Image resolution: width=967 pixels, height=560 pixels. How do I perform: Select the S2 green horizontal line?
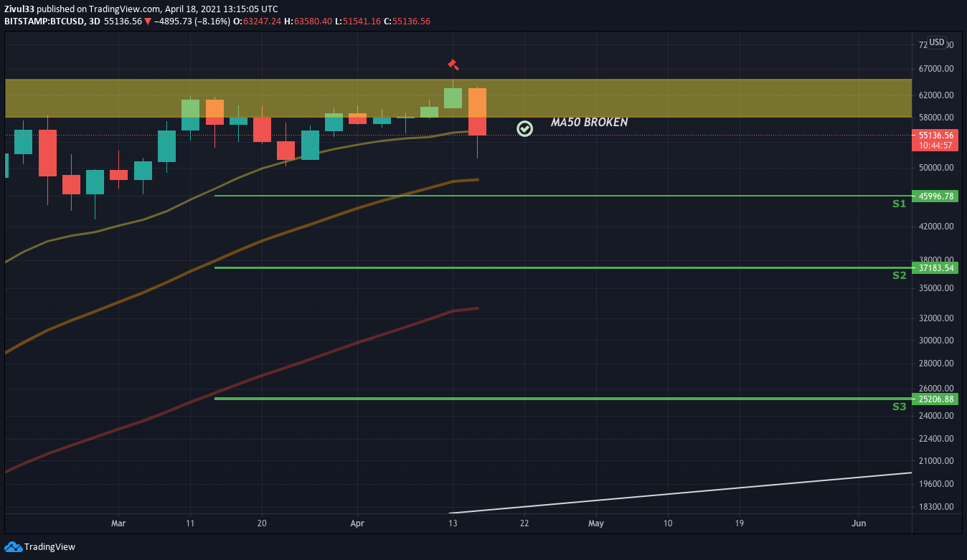coord(563,267)
